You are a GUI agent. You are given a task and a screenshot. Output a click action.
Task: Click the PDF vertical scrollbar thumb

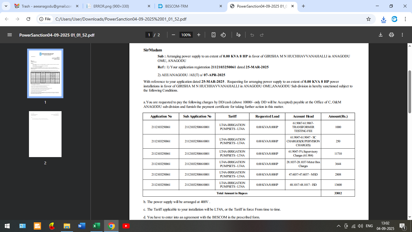pos(410,92)
